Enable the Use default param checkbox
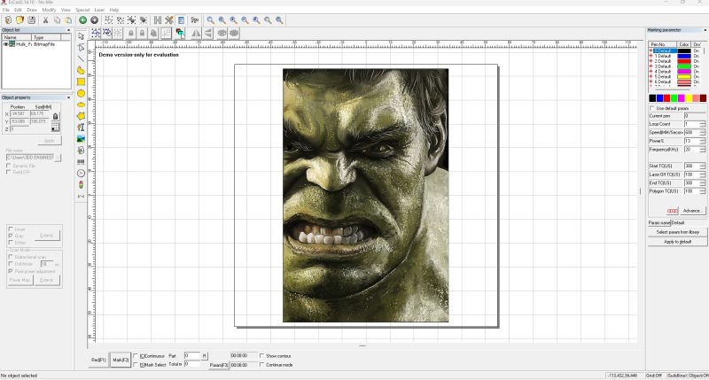Viewport: 709px width, 380px height. [x=652, y=108]
